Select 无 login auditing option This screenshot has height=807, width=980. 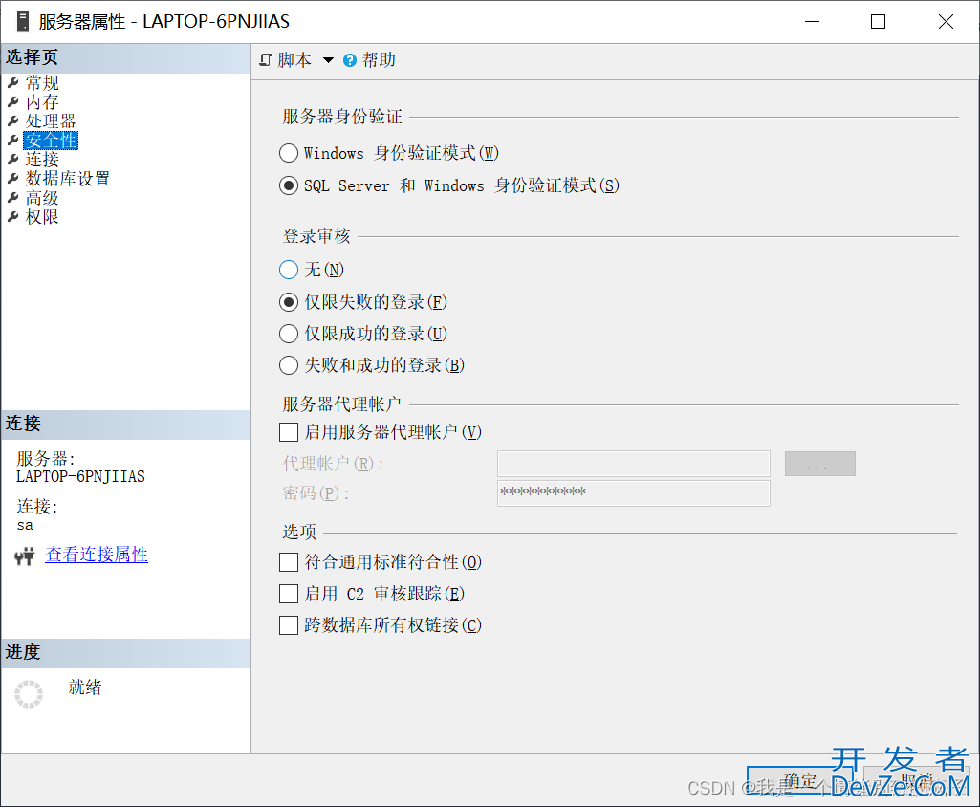(288, 270)
